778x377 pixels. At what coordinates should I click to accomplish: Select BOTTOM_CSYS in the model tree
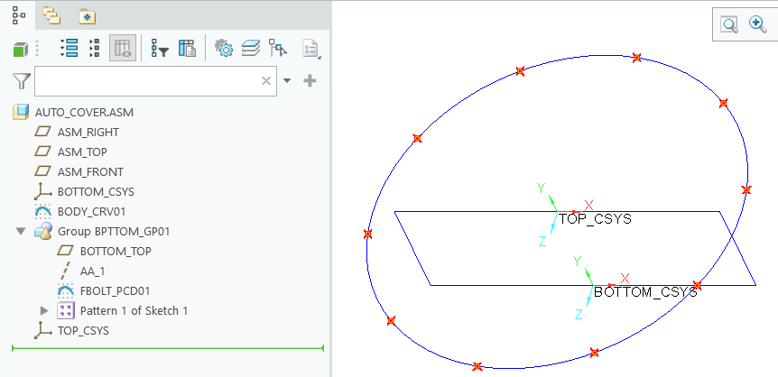[x=96, y=192]
